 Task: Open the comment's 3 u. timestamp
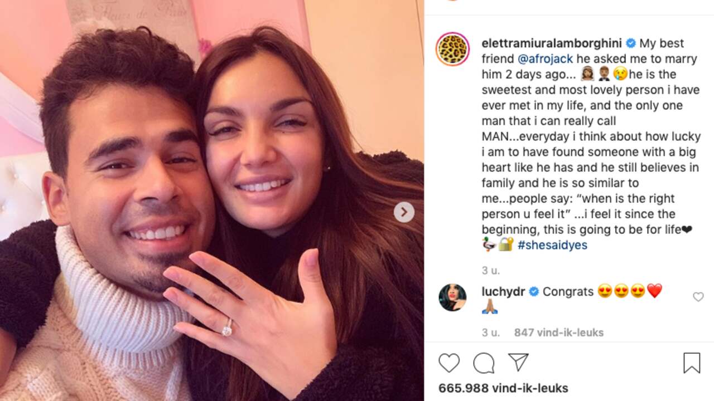point(491,332)
